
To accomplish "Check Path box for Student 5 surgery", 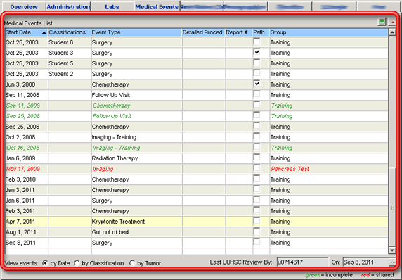I will click(x=257, y=63).
